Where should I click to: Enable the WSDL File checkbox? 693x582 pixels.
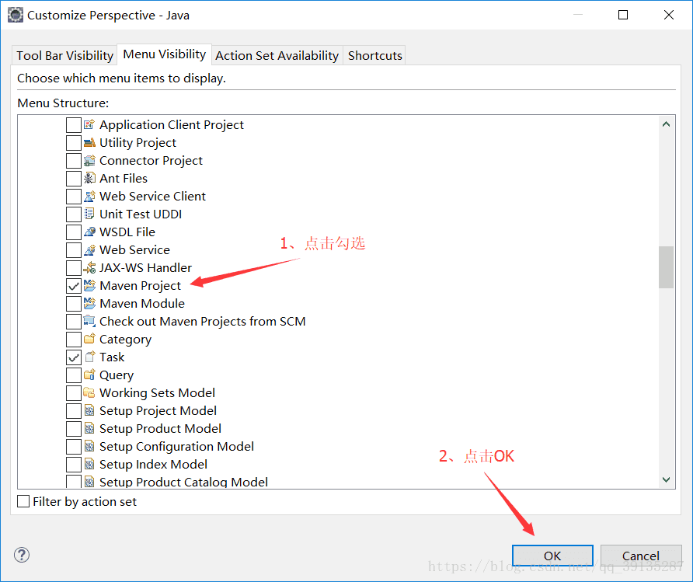coord(74,232)
